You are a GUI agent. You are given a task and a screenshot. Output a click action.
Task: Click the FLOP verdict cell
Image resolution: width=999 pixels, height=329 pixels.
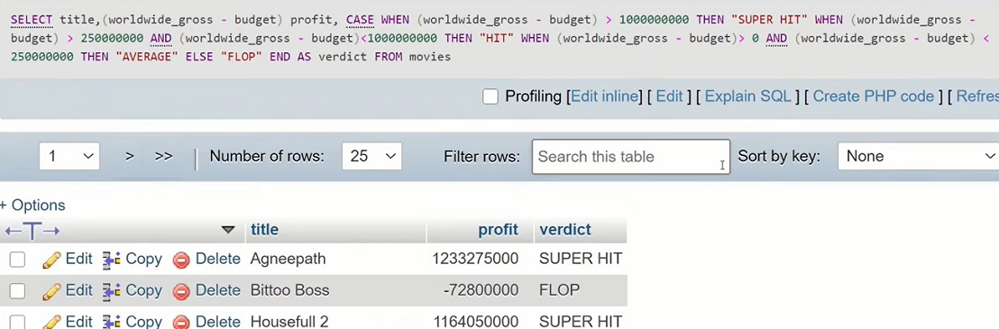pos(559,290)
